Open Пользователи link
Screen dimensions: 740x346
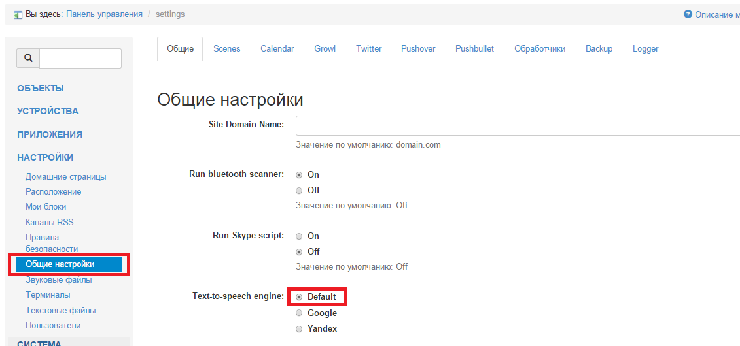(x=53, y=326)
